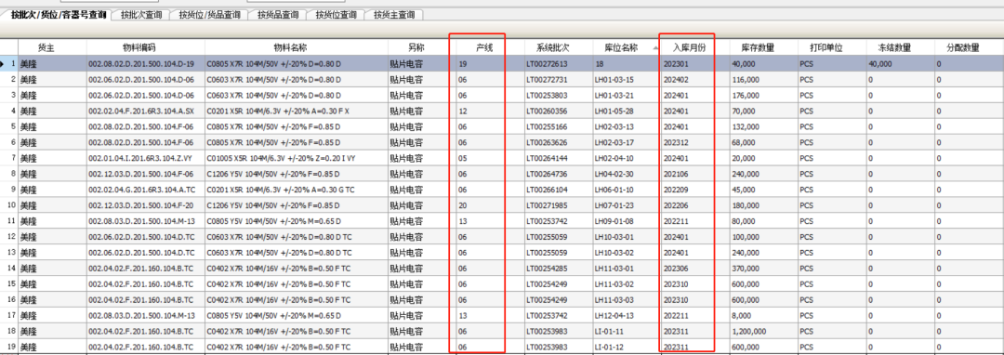The height and width of the screenshot is (355, 1004).
Task: Click material code 002.08.02.D.201.500.104.D-19
Action: (141, 64)
